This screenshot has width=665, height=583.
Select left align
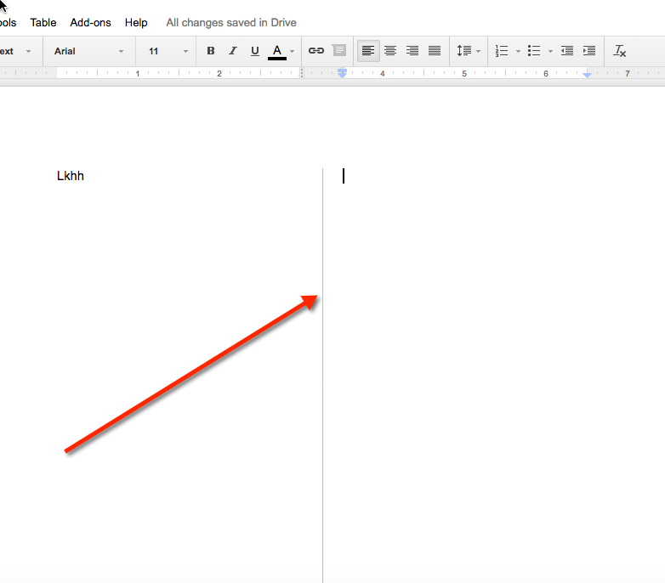(x=368, y=51)
